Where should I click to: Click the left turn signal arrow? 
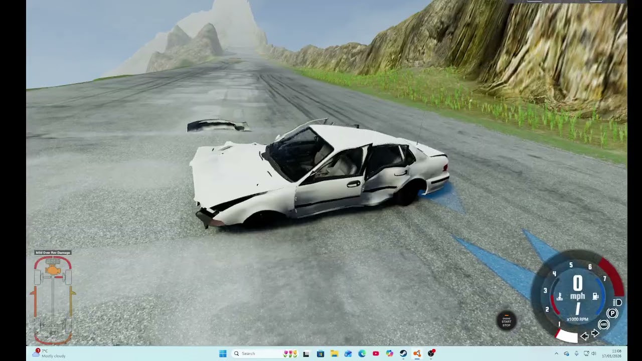pos(584,336)
